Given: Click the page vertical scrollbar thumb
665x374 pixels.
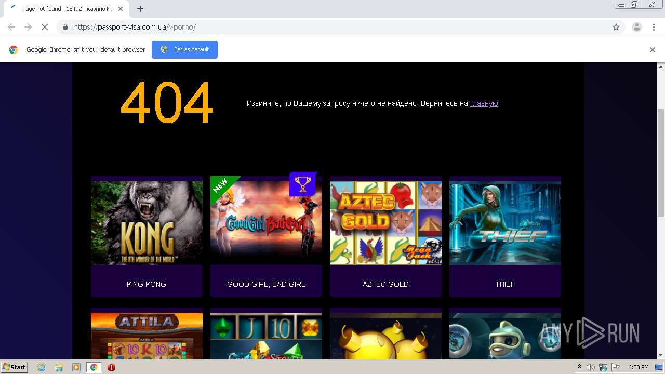Looking at the screenshot, I should [x=661, y=163].
